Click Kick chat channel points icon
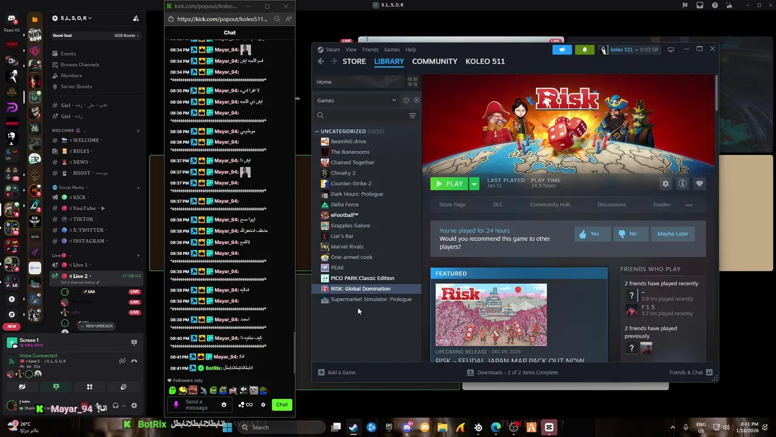 [x=246, y=405]
